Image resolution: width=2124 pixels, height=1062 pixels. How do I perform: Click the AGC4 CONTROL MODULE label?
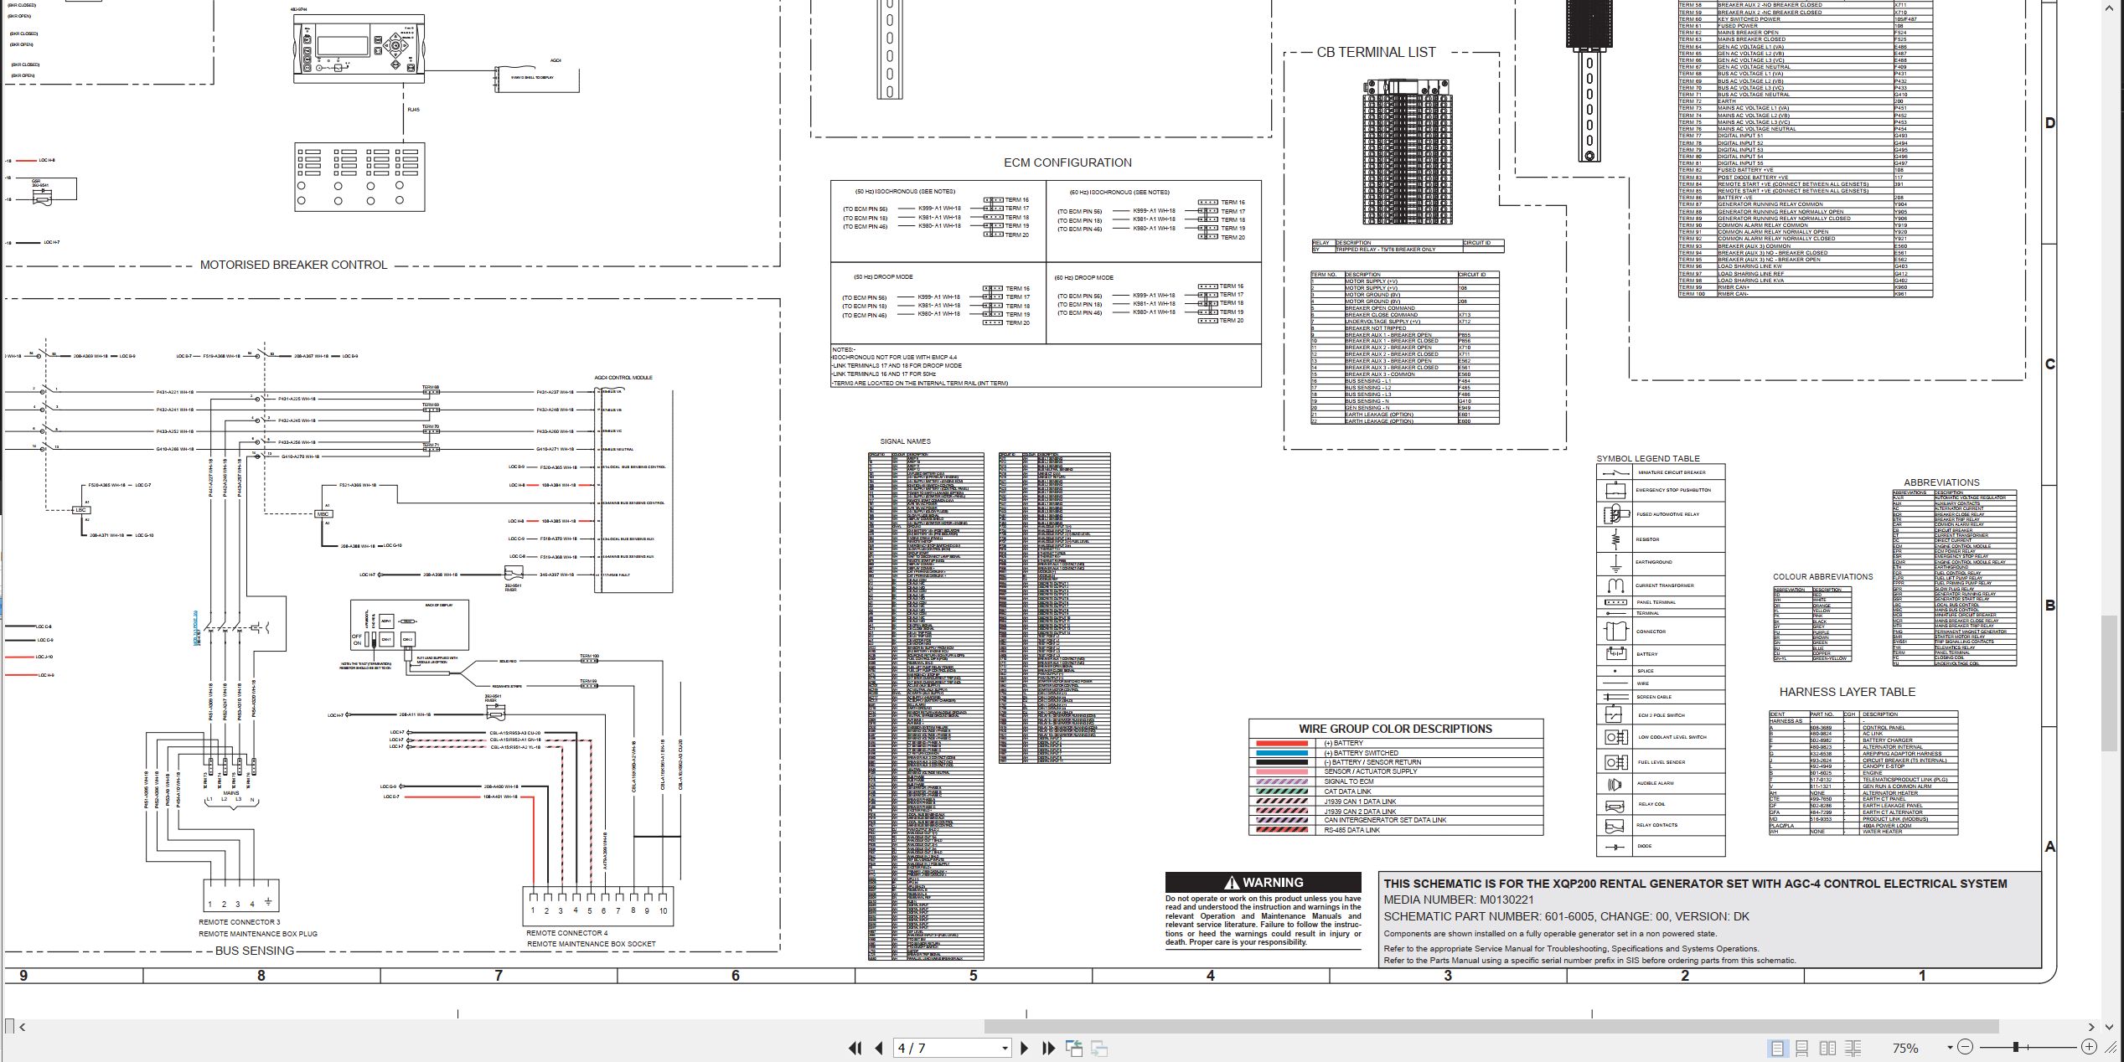[623, 378]
